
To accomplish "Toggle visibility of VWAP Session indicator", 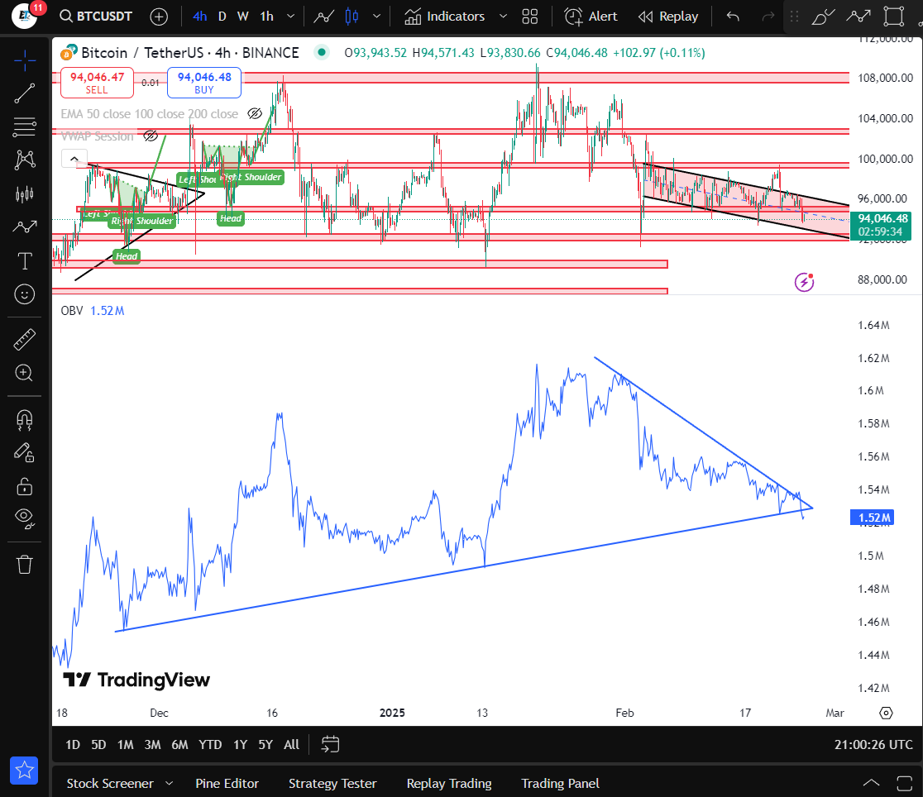I will pyautogui.click(x=151, y=136).
